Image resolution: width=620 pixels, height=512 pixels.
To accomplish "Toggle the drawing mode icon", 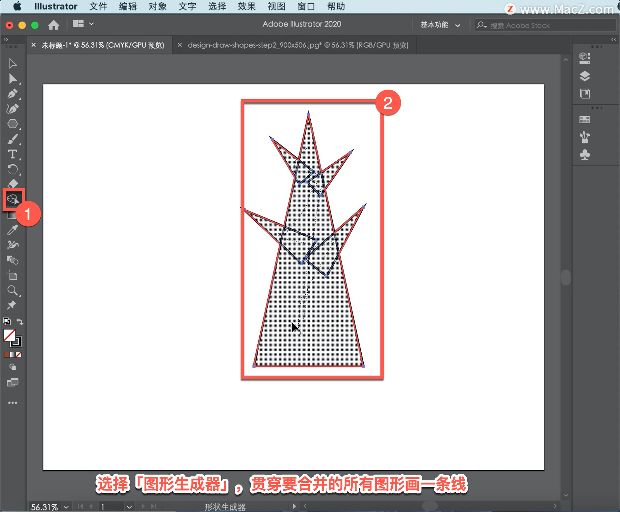I will tap(13, 367).
